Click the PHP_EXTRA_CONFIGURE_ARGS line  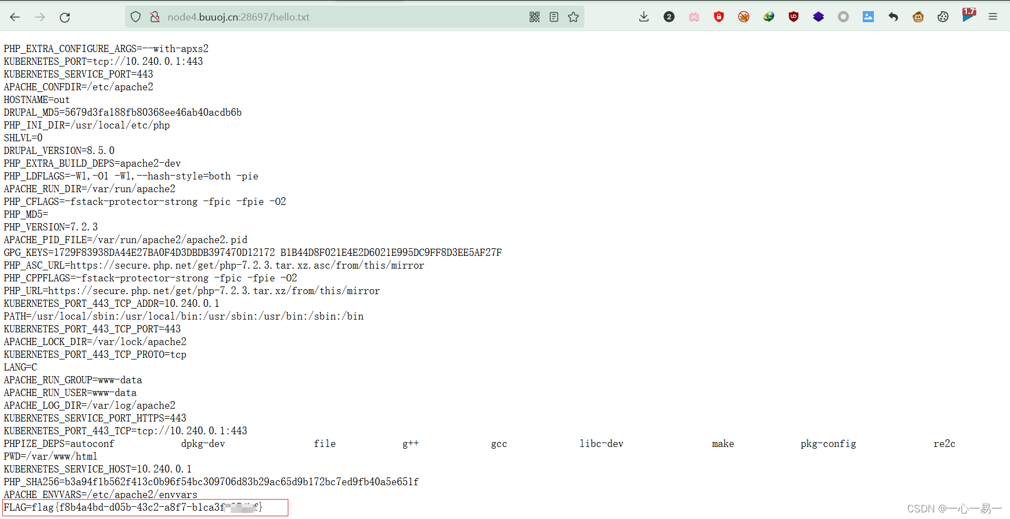tap(106, 49)
